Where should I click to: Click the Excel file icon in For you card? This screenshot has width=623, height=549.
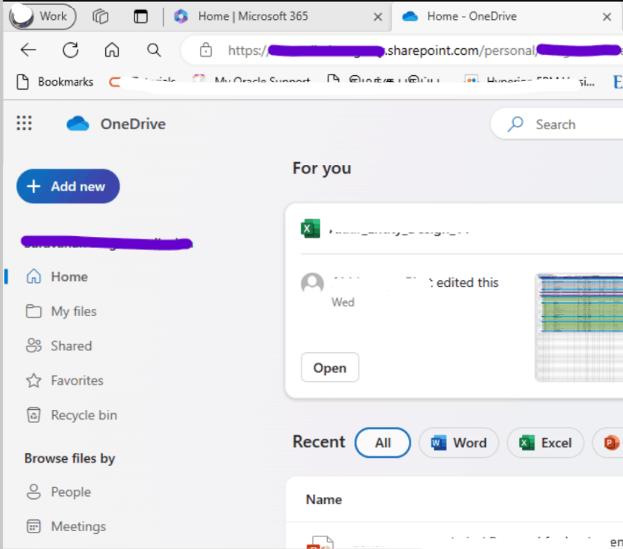[311, 228]
